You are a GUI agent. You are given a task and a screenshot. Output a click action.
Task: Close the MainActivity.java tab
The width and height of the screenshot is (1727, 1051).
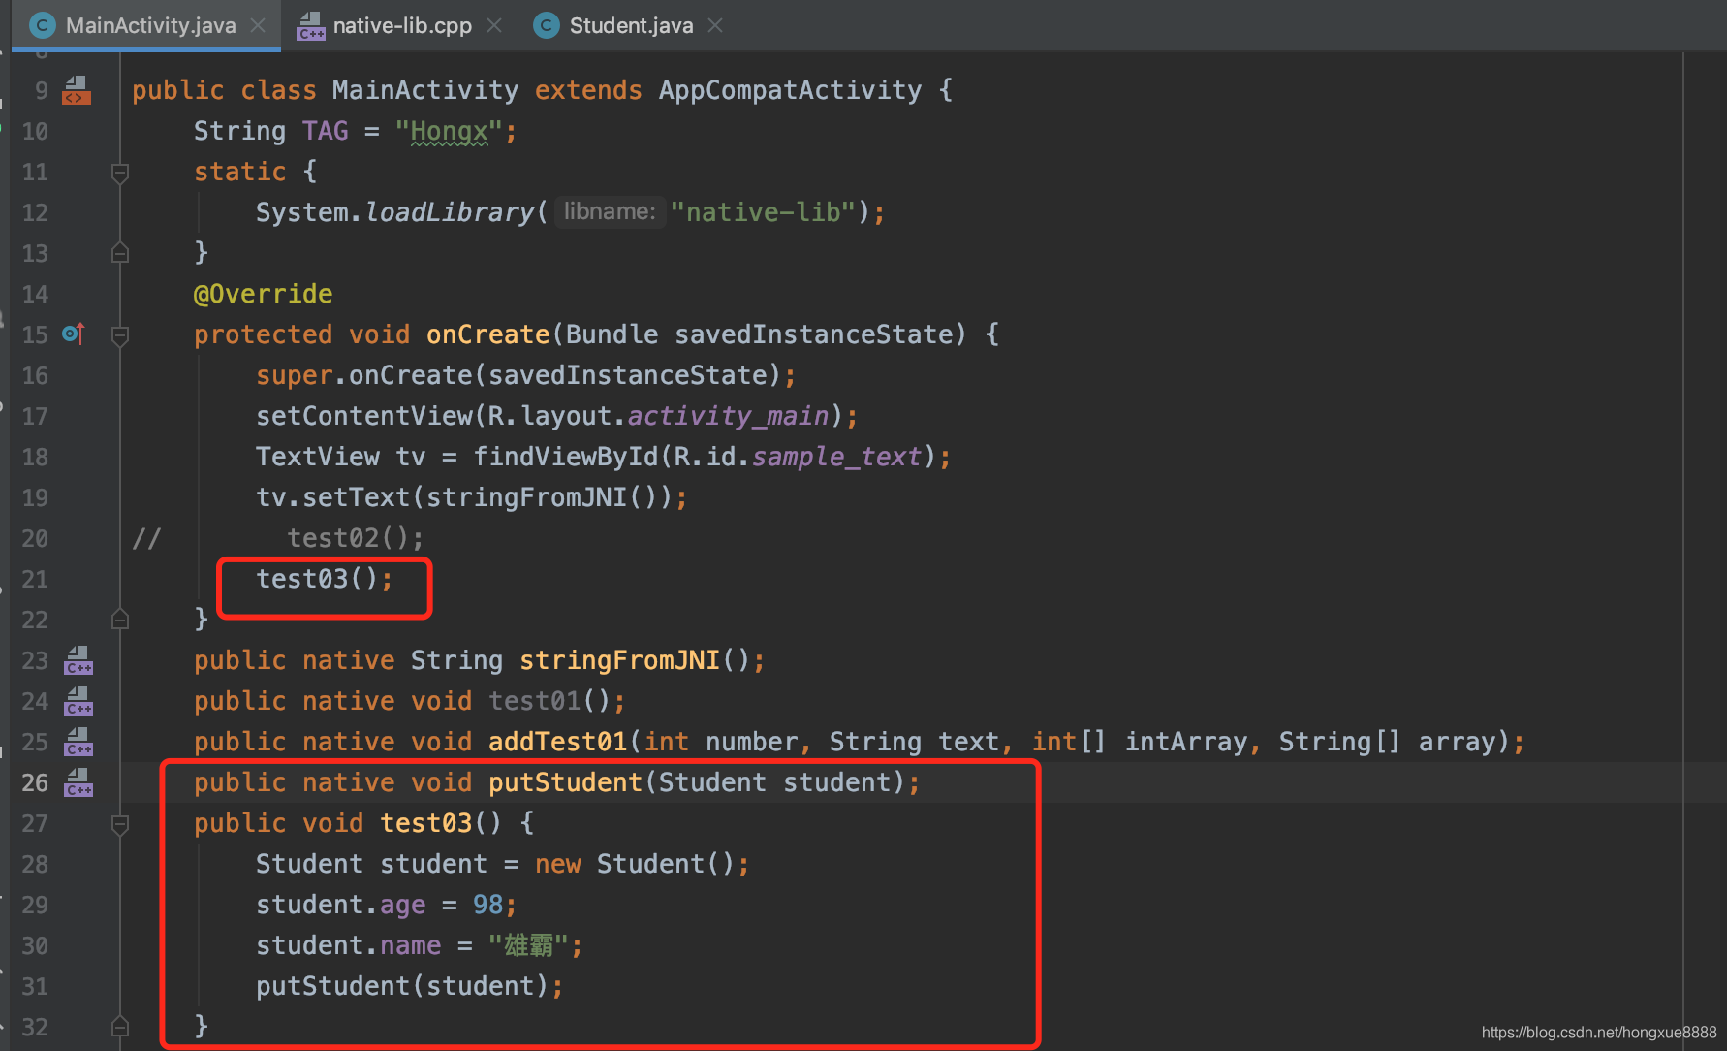[258, 25]
